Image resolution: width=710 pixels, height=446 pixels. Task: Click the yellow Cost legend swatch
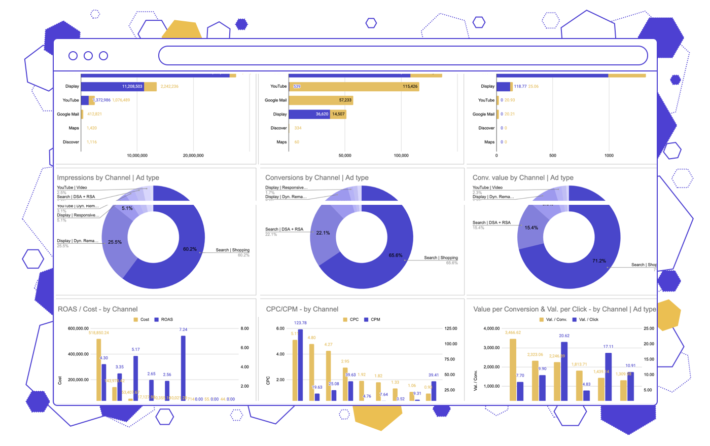click(x=136, y=320)
